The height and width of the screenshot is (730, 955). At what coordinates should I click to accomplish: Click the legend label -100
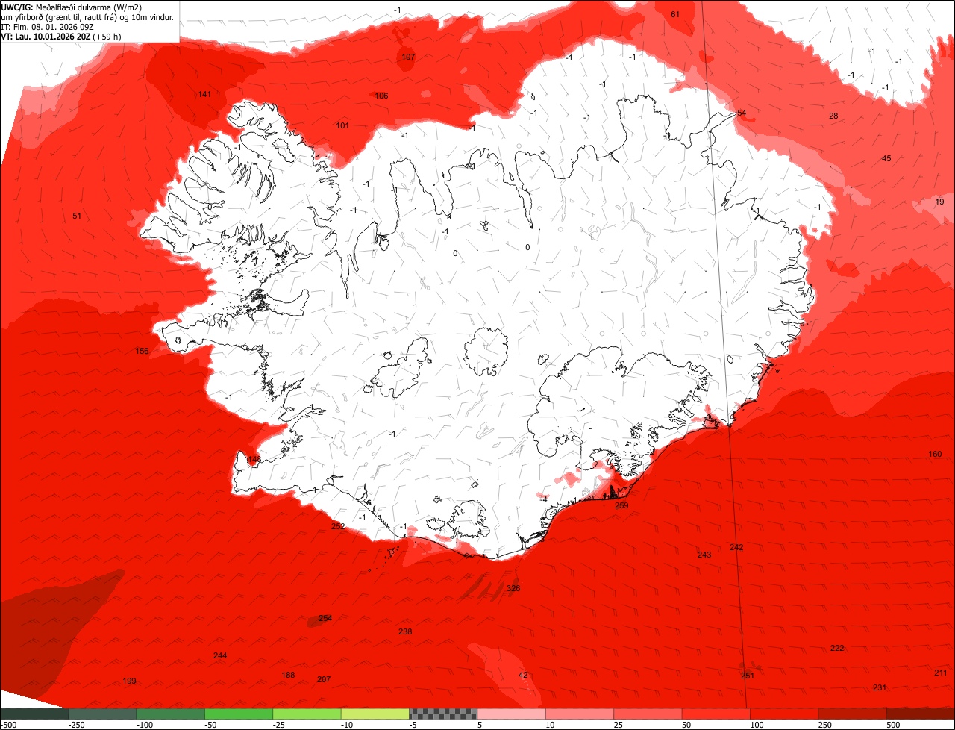(x=145, y=725)
